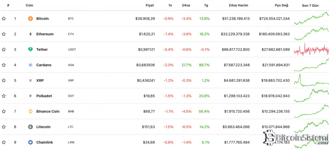The image size is (332, 149).
Task: Sort by the 7g change column
Action: point(206,5)
